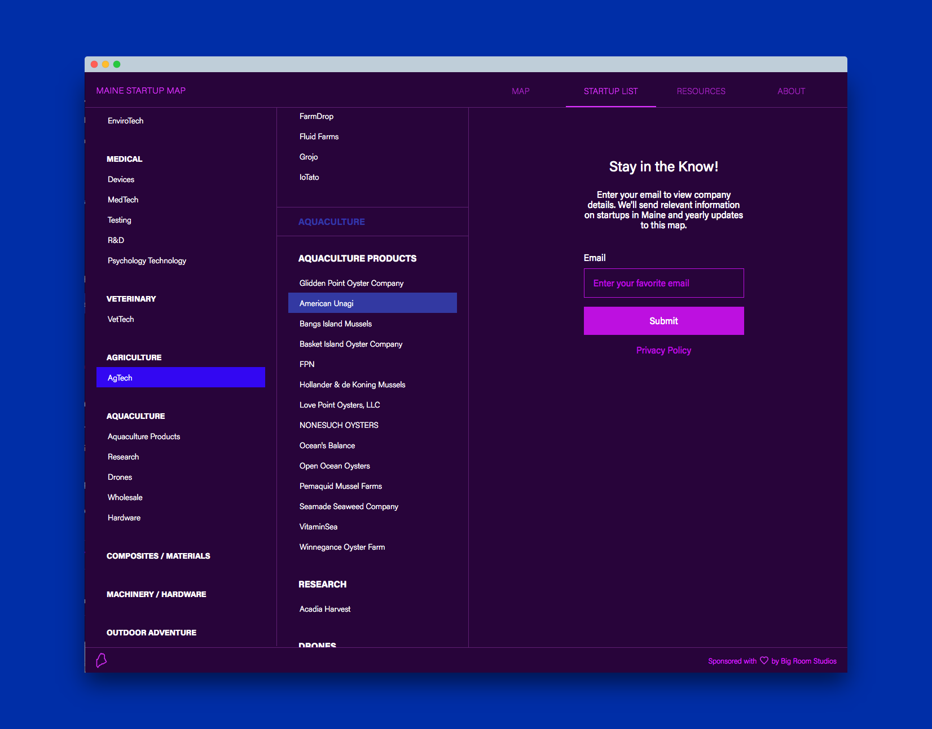Open the MAP tab
The image size is (932, 729).
click(520, 91)
